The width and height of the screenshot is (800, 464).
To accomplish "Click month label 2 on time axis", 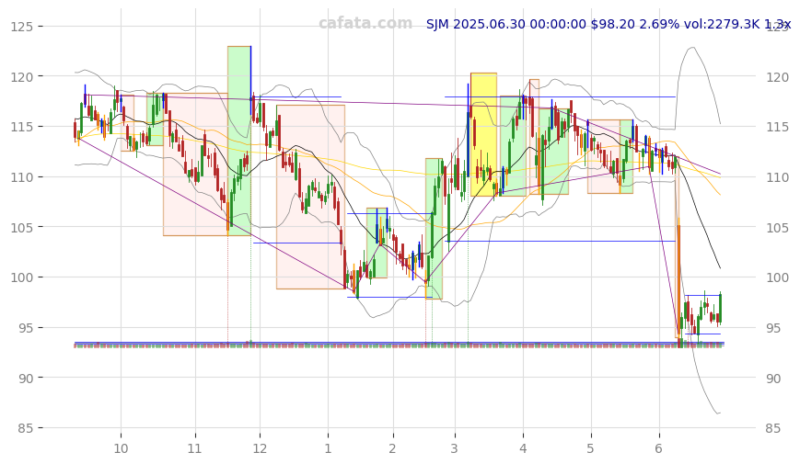I will tap(392, 448).
